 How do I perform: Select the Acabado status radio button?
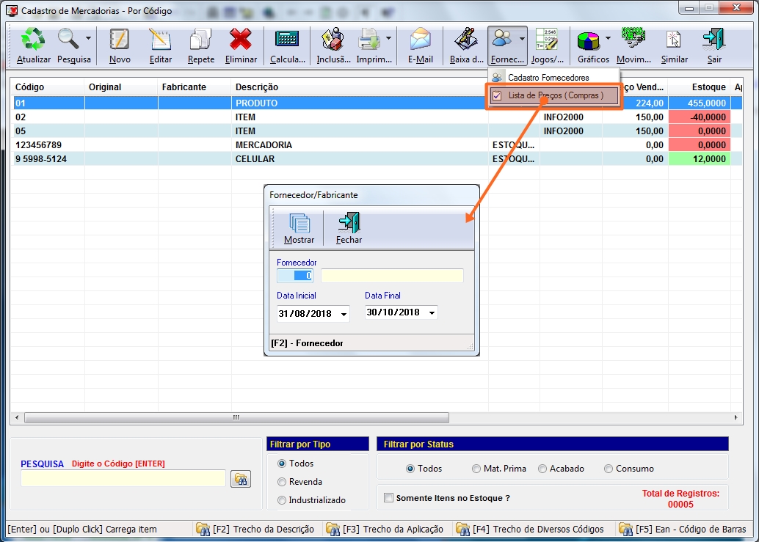coord(542,469)
